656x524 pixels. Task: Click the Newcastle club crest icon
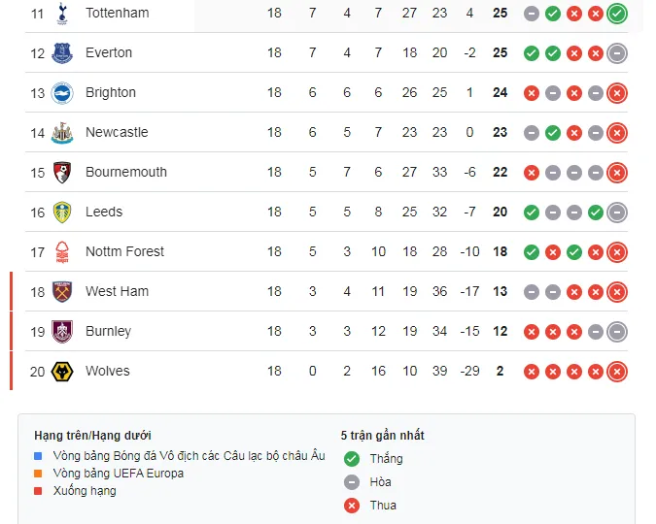(62, 133)
